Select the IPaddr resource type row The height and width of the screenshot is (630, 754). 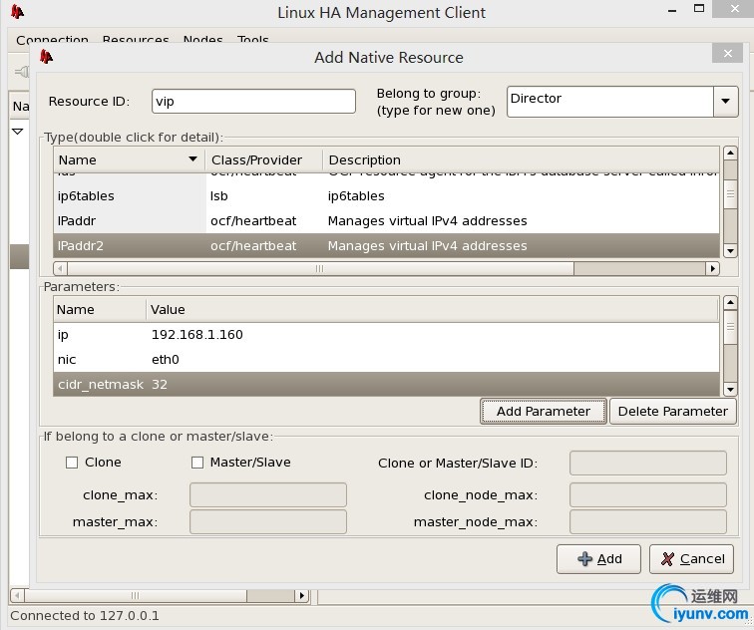[387, 221]
